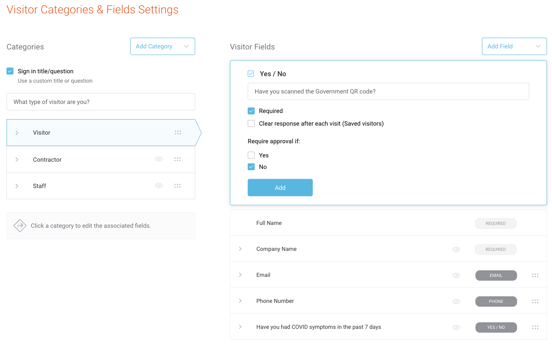Click Phone Number field label

275,301
